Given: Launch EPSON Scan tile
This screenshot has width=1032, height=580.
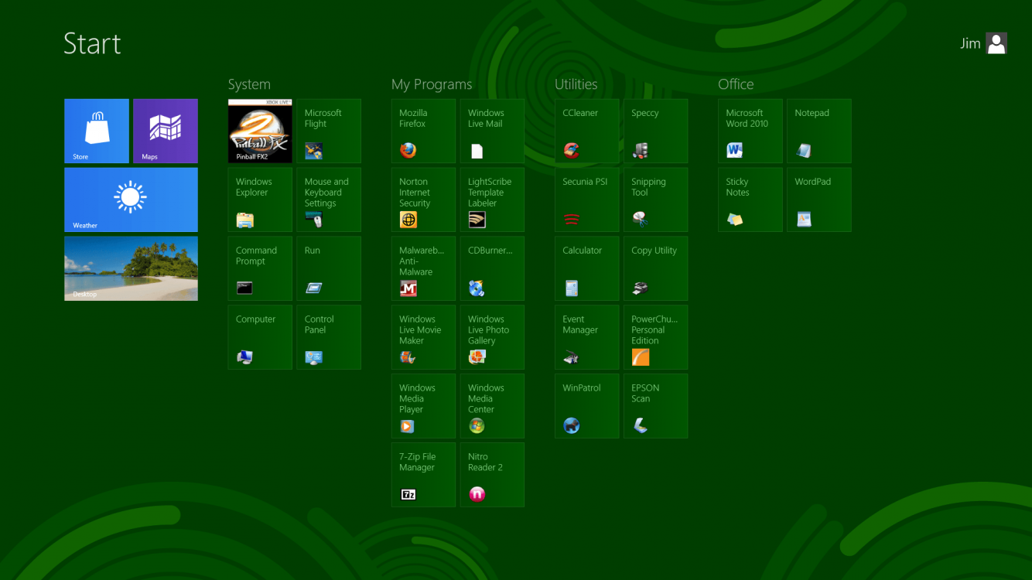Looking at the screenshot, I should point(655,406).
